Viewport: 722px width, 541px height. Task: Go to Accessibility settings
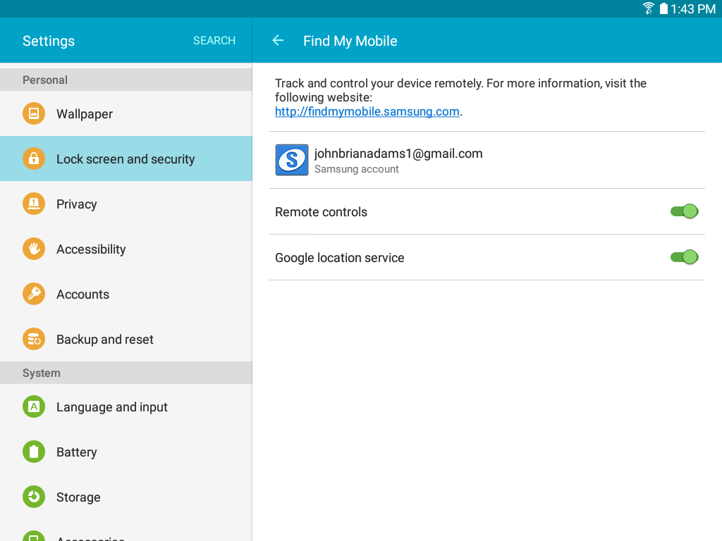(x=126, y=249)
